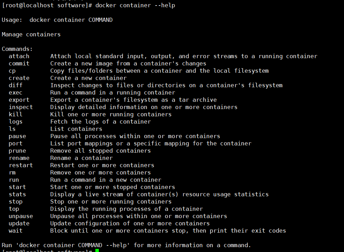Click the 'diff' command name
344x252 pixels.
click(16, 85)
